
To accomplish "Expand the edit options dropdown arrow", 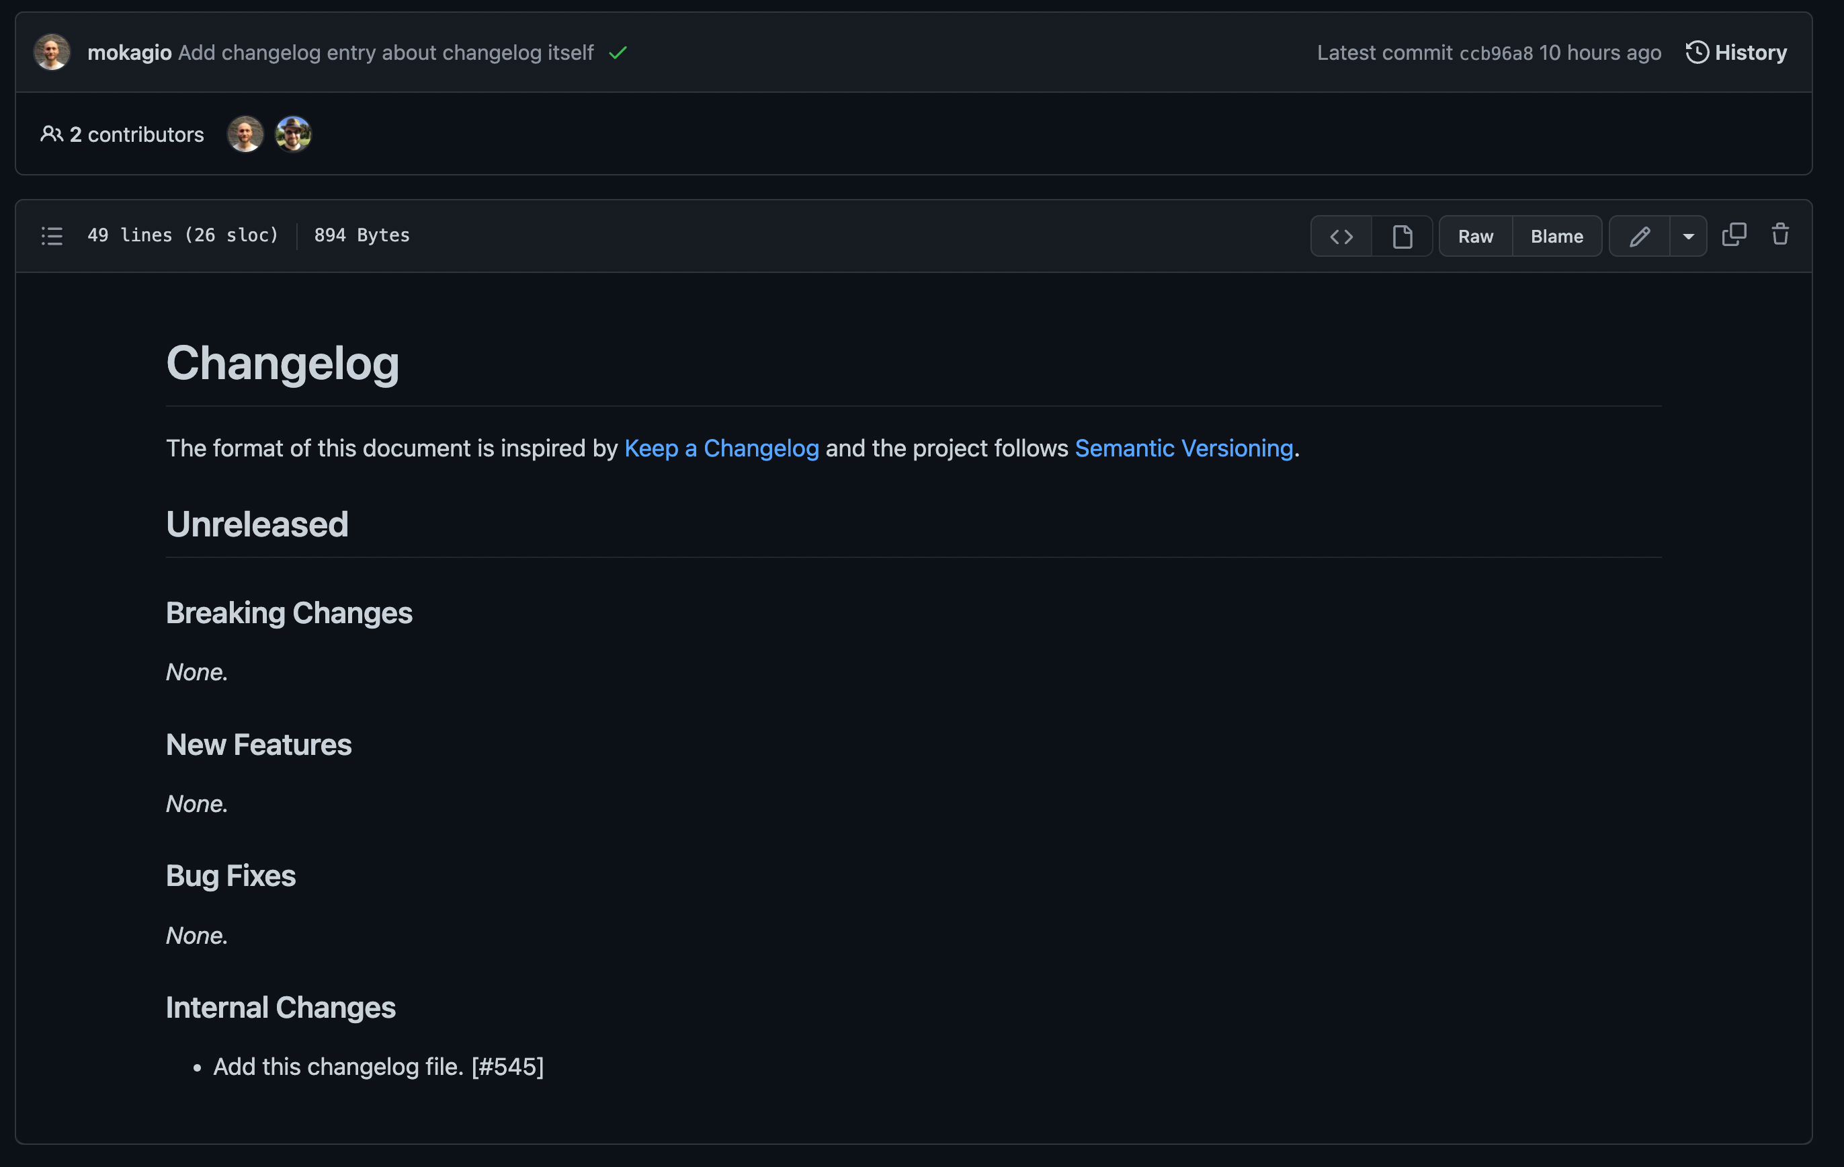I will click(1688, 237).
